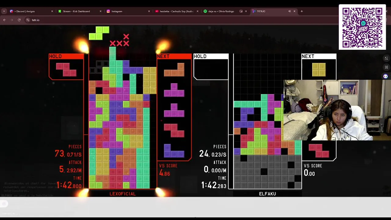Open a new browser tab
391x220 pixels.
(301, 11)
